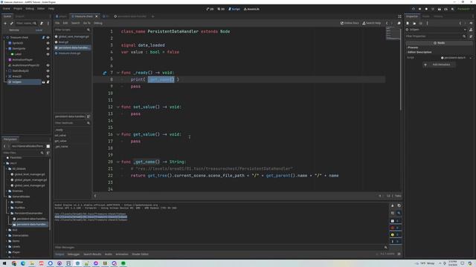Expand Enemies folder in FileSystem
The image size is (476, 267).
(7, 191)
